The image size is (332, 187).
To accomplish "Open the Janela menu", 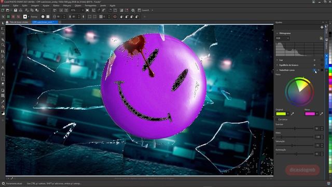I will click(103, 6).
